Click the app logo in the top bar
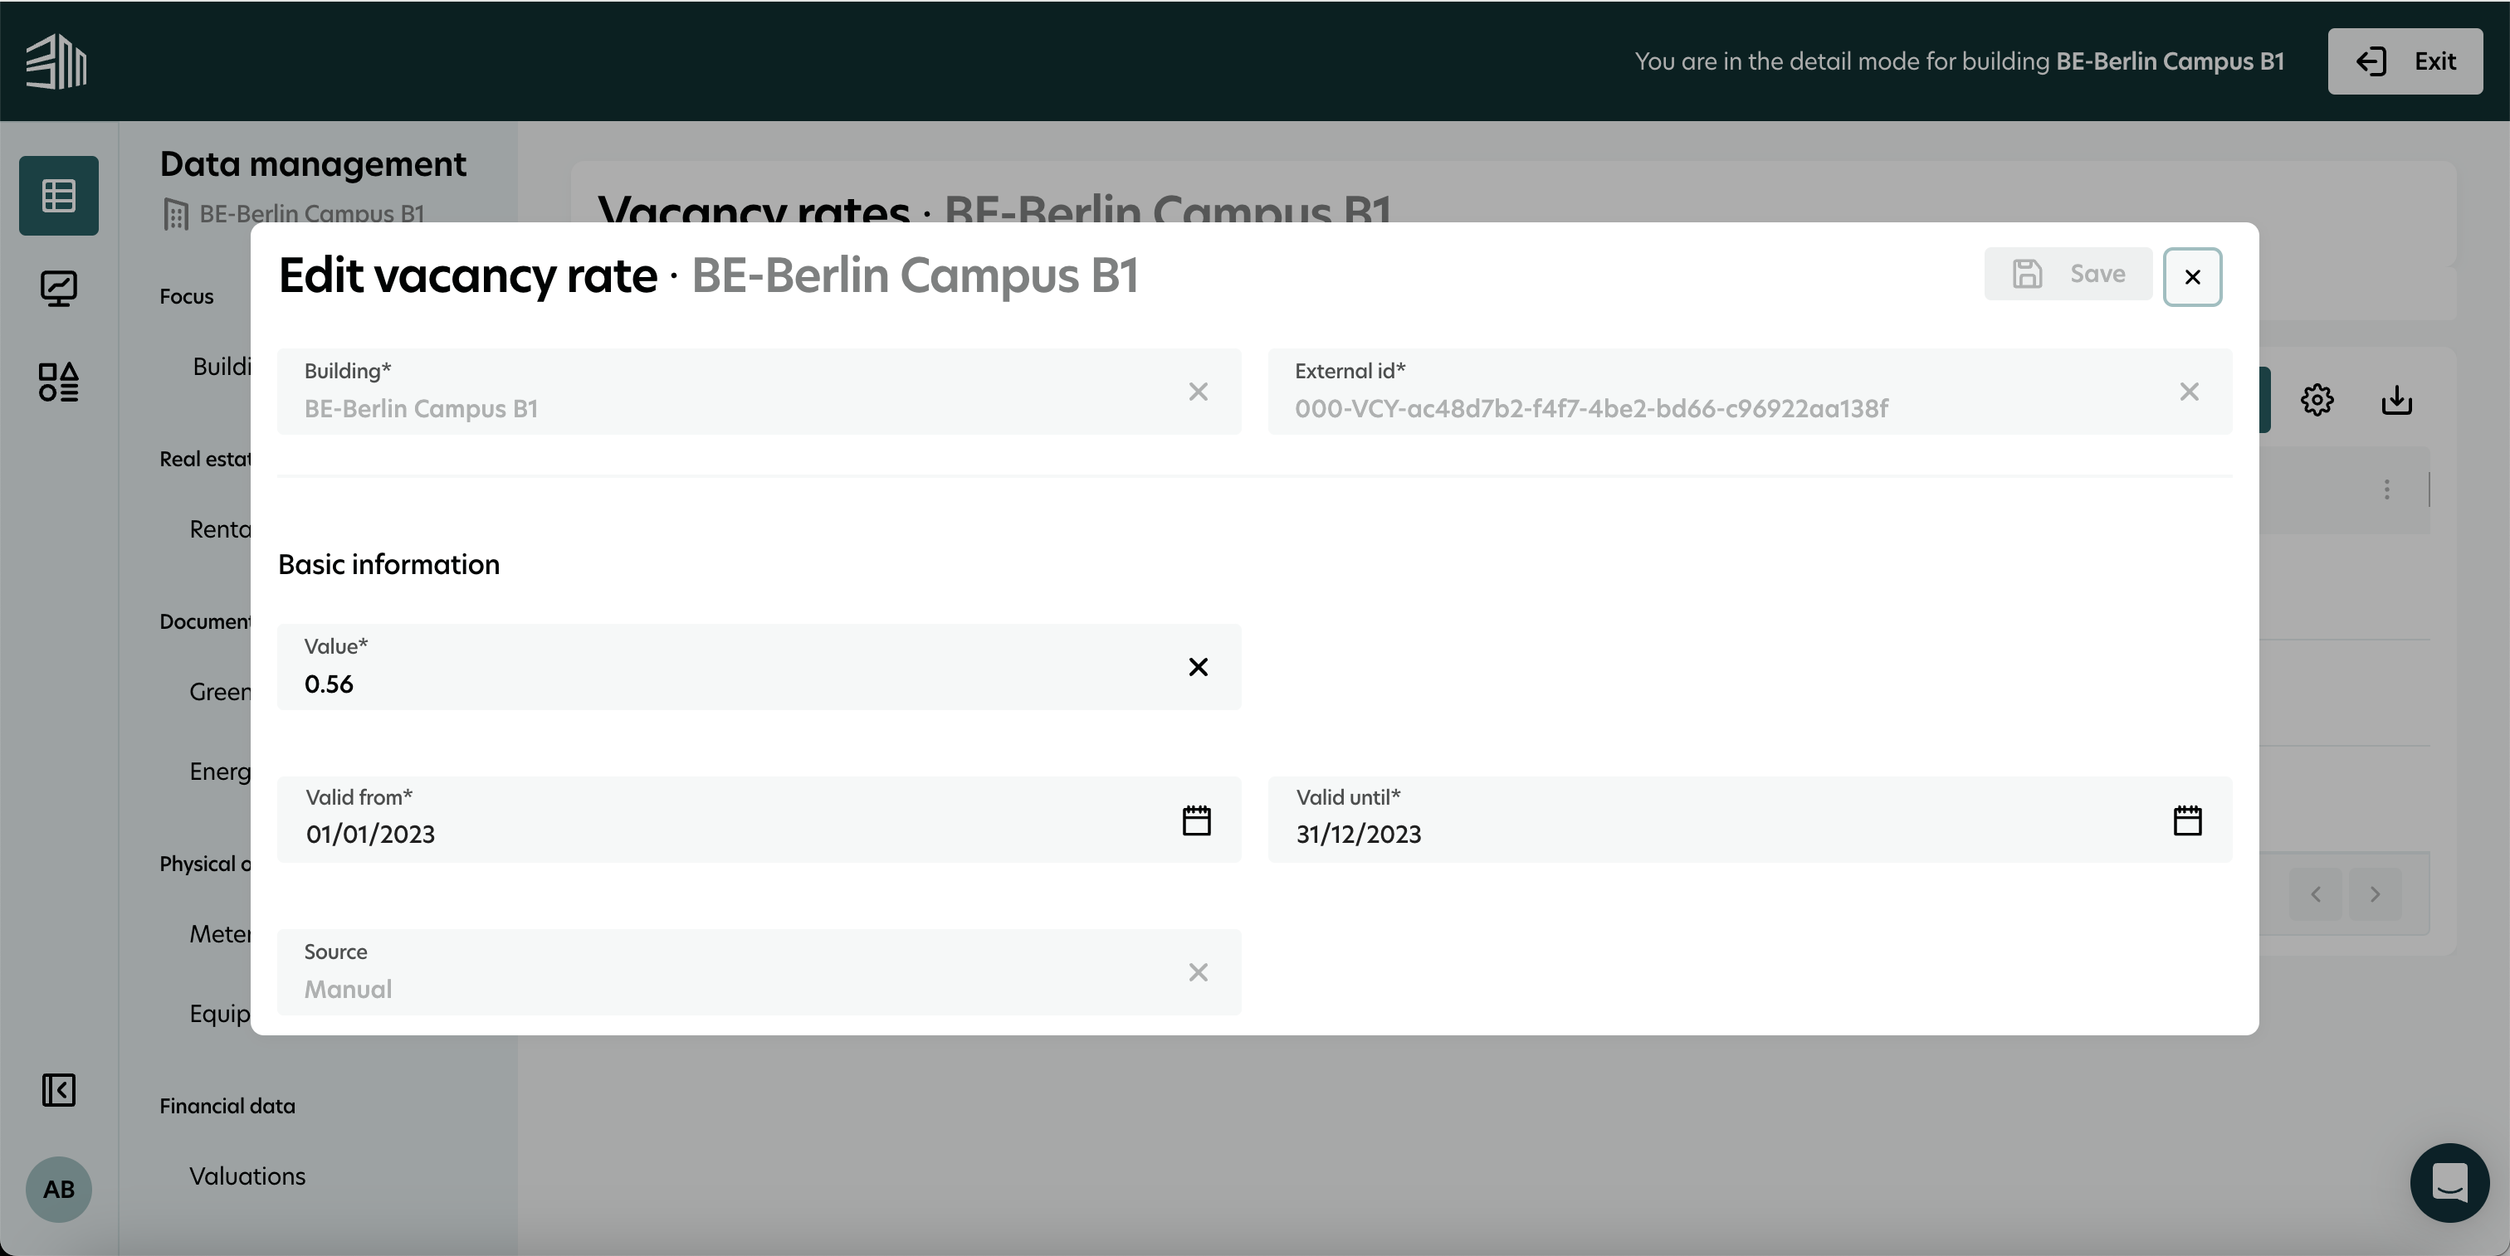 pyautogui.click(x=56, y=61)
